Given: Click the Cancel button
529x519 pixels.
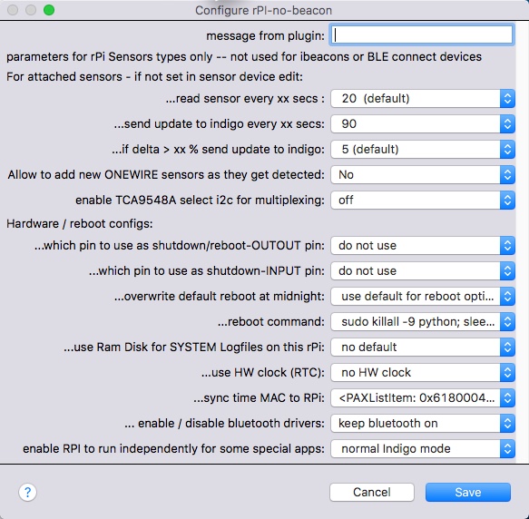Looking at the screenshot, I should tap(372, 492).
